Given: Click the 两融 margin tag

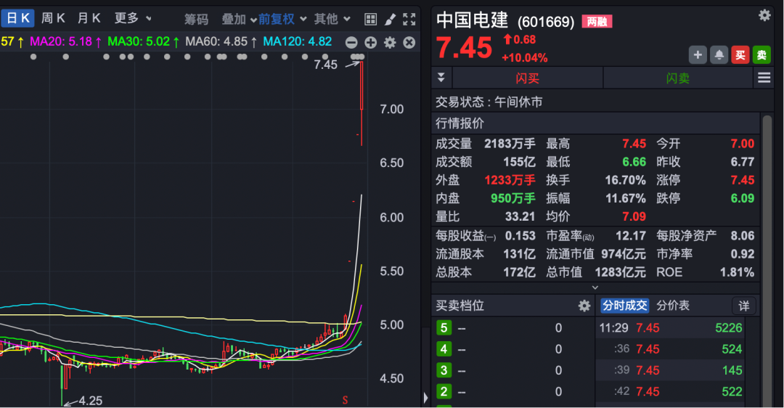Looking at the screenshot, I should coord(597,22).
